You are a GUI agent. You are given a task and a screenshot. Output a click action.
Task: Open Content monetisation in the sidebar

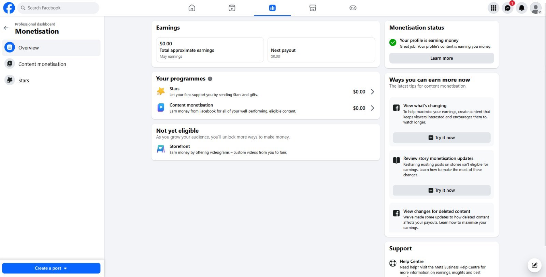[x=52, y=64]
